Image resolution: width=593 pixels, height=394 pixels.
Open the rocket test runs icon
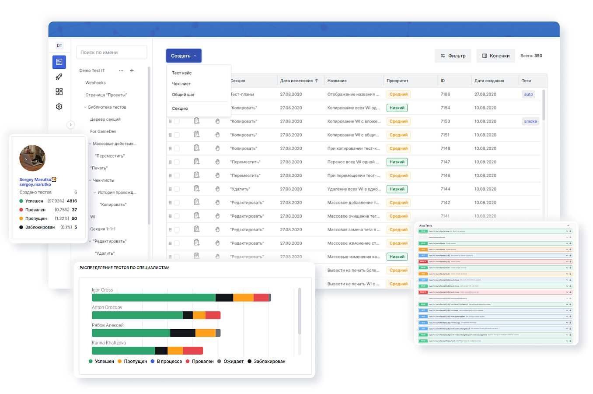coord(59,77)
